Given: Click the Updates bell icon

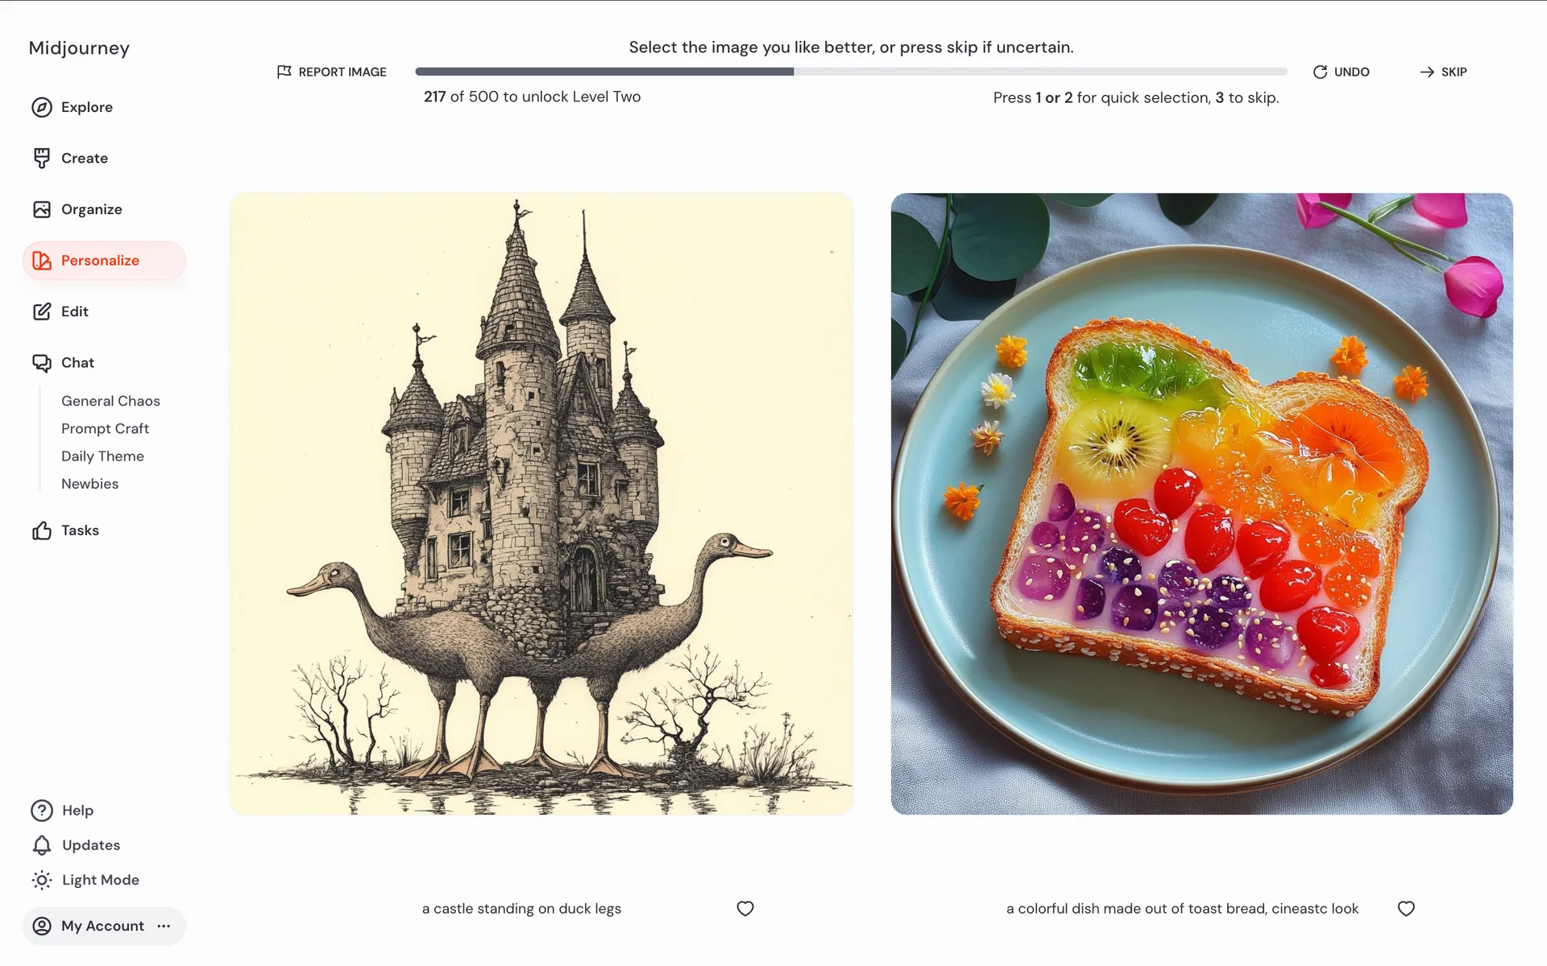Looking at the screenshot, I should [42, 845].
